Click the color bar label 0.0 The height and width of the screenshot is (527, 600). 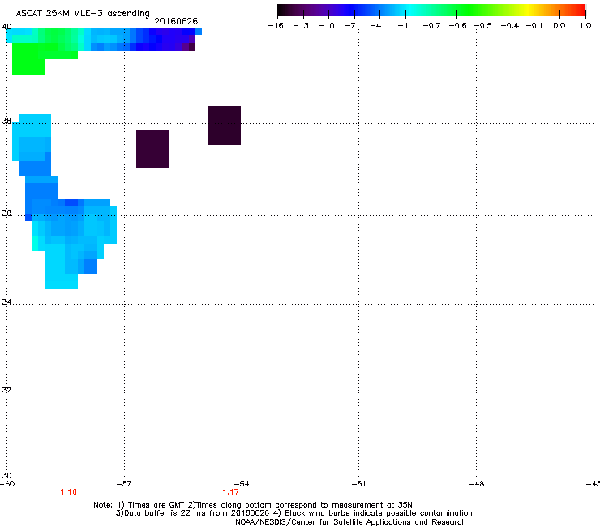[x=559, y=26]
